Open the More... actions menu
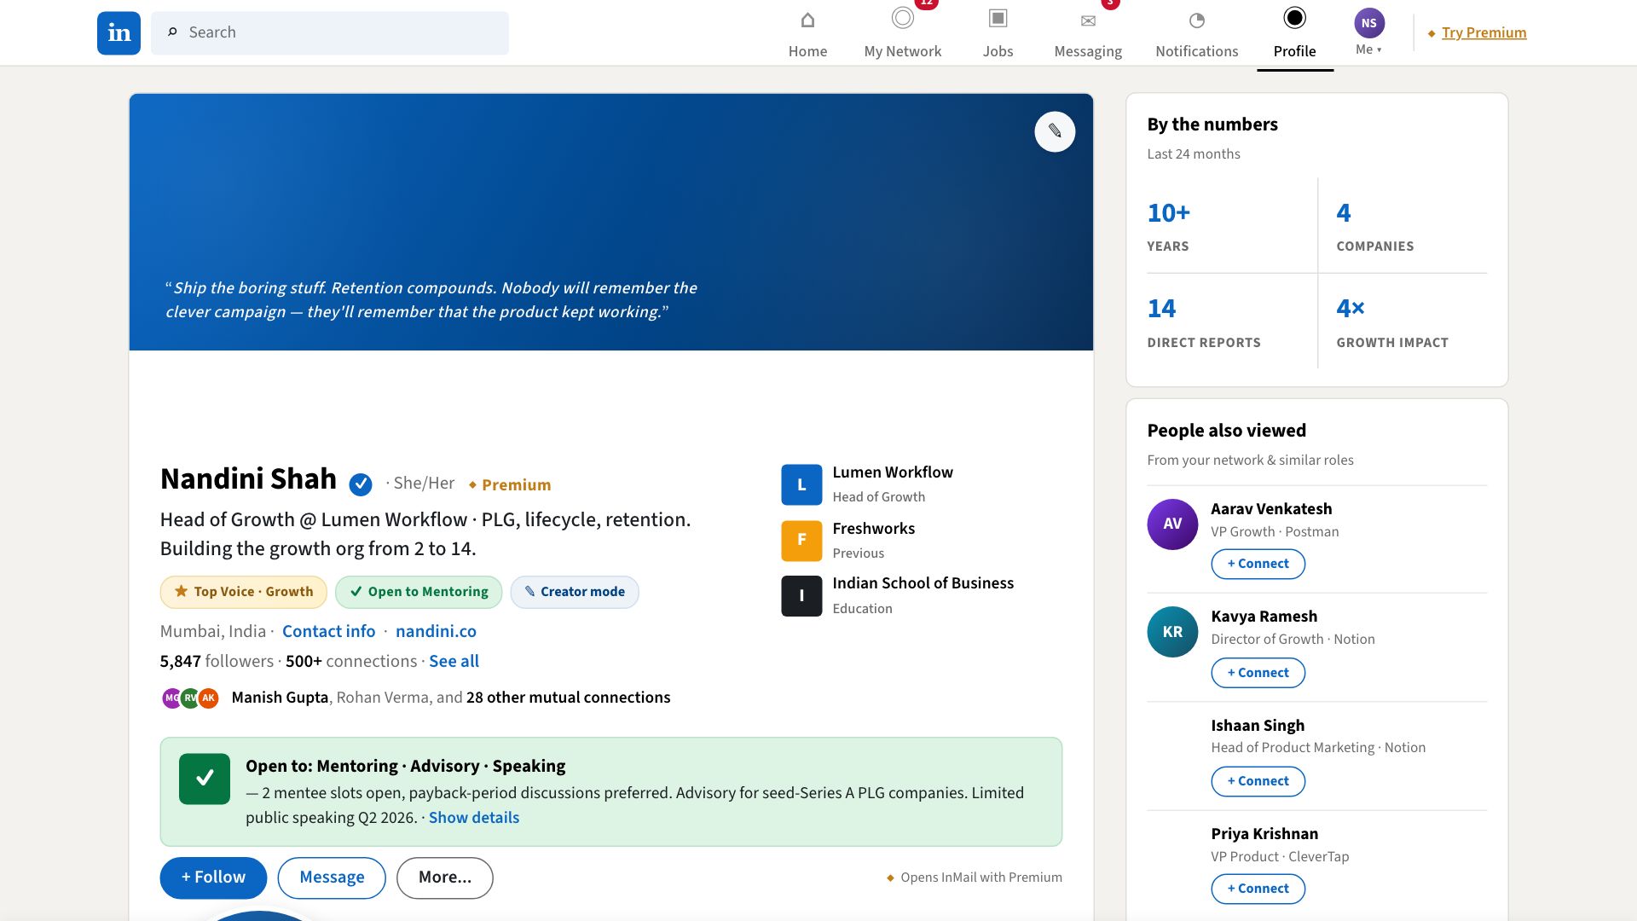Viewport: 1637px width, 921px height. coord(445,878)
